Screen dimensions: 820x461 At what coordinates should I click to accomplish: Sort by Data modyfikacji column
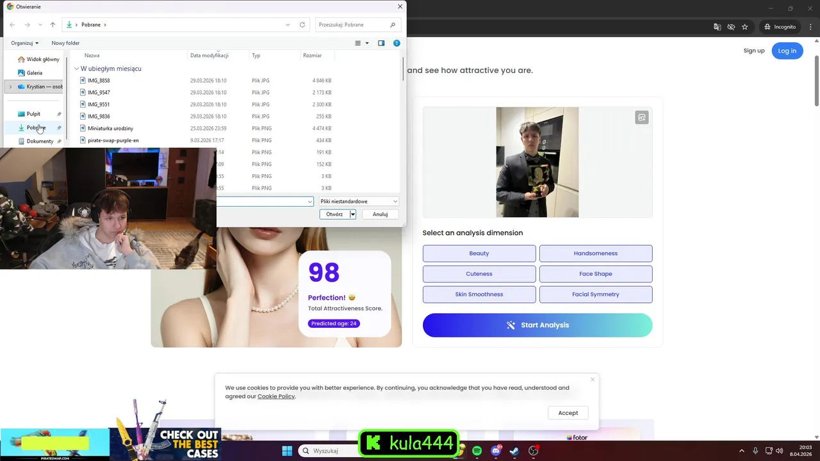(x=209, y=56)
